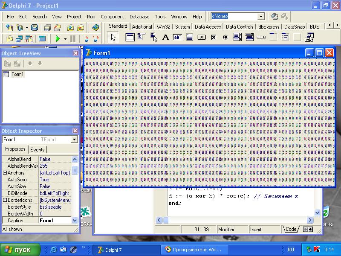The height and width of the screenshot is (256, 341).
Task: Click the Step Over debug icon
Action: (96, 39)
